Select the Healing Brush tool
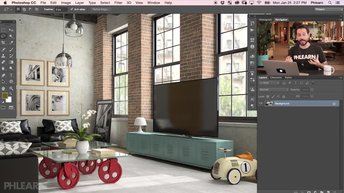Viewport: 344px width, 193px height. (3, 50)
